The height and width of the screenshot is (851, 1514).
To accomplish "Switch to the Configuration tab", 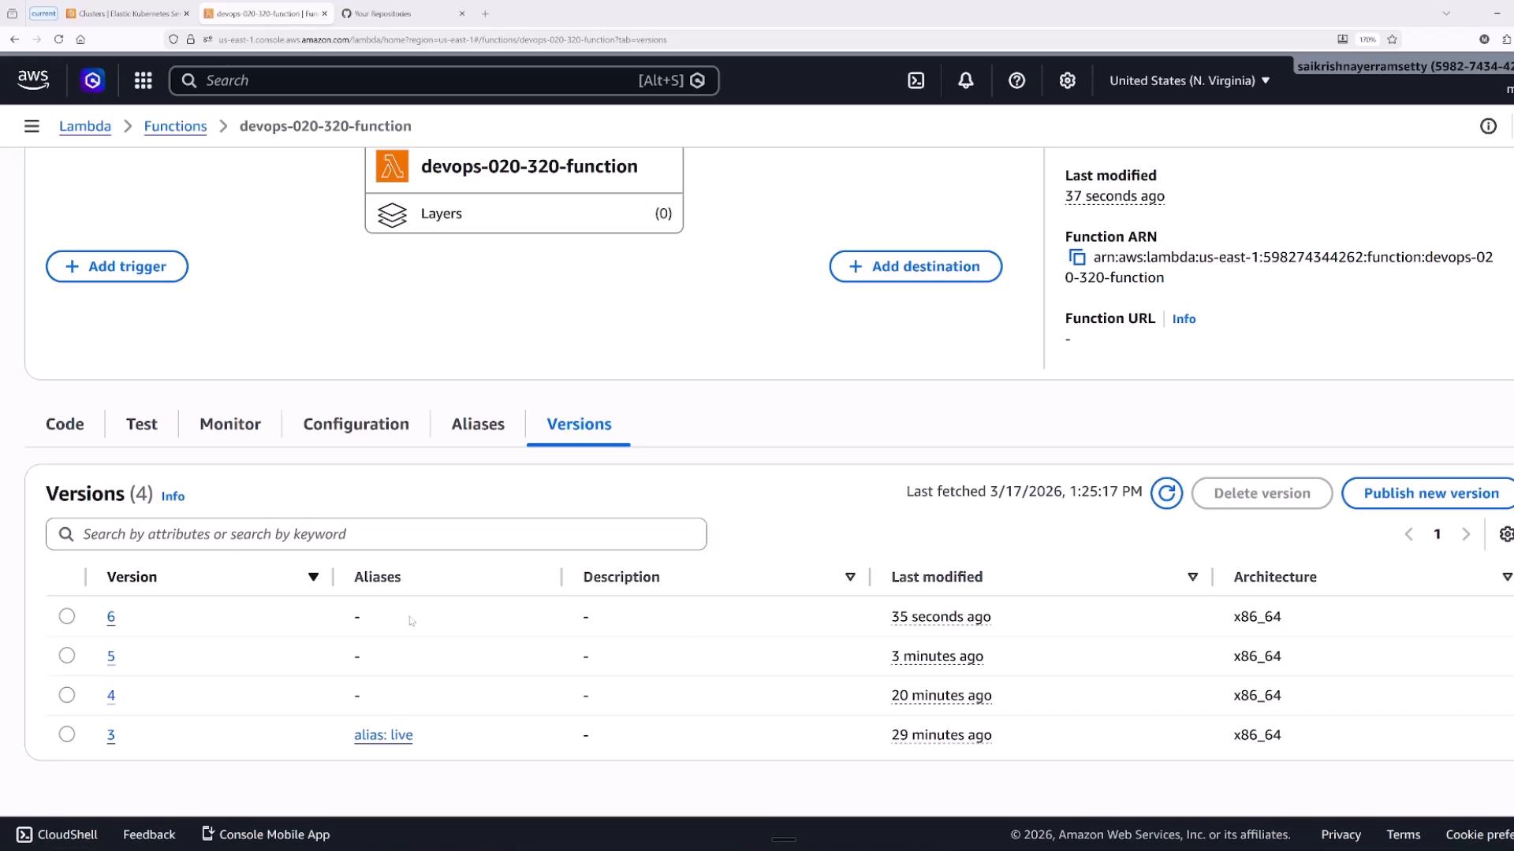I will click(356, 424).
